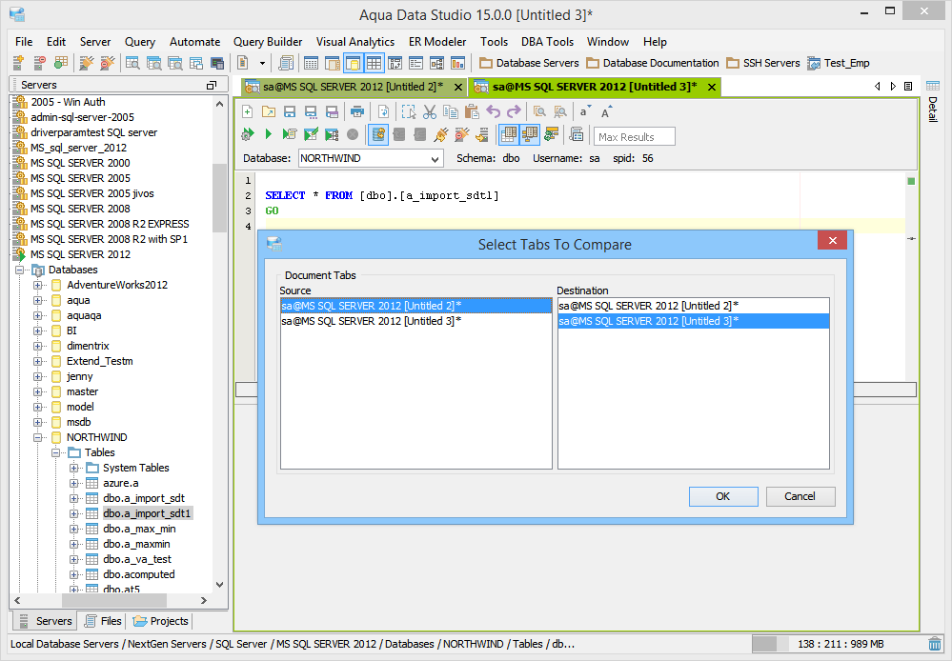The height and width of the screenshot is (661, 952).
Task: Open the Database Servers bookmark
Action: tap(530, 63)
